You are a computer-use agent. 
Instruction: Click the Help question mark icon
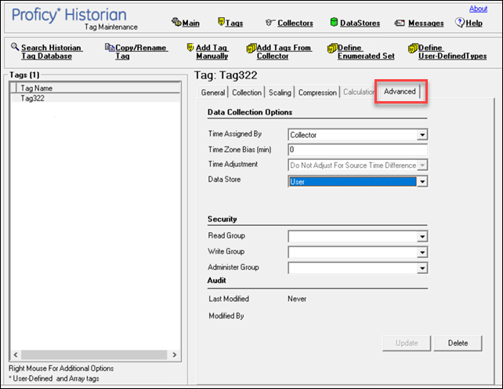[459, 22]
